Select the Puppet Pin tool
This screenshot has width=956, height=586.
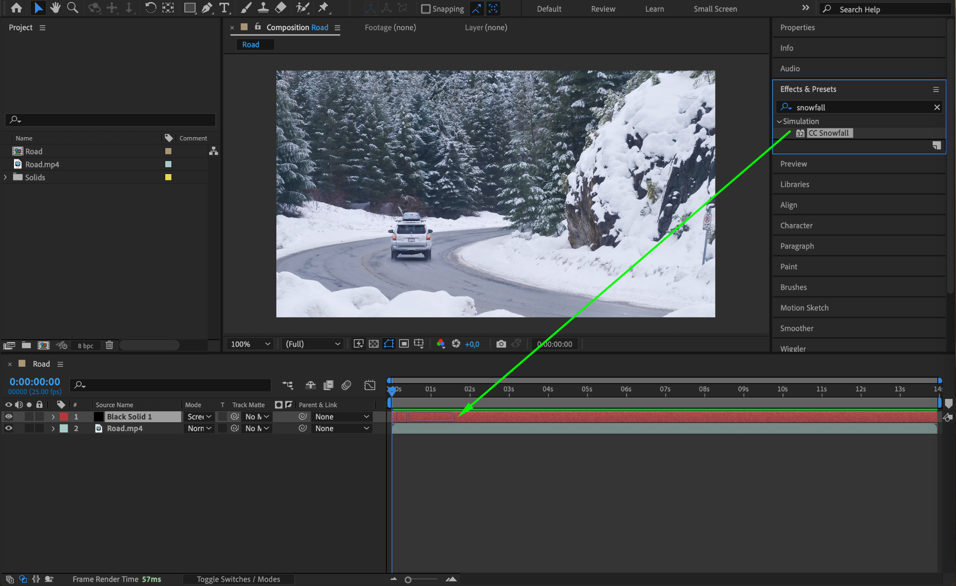click(x=323, y=8)
